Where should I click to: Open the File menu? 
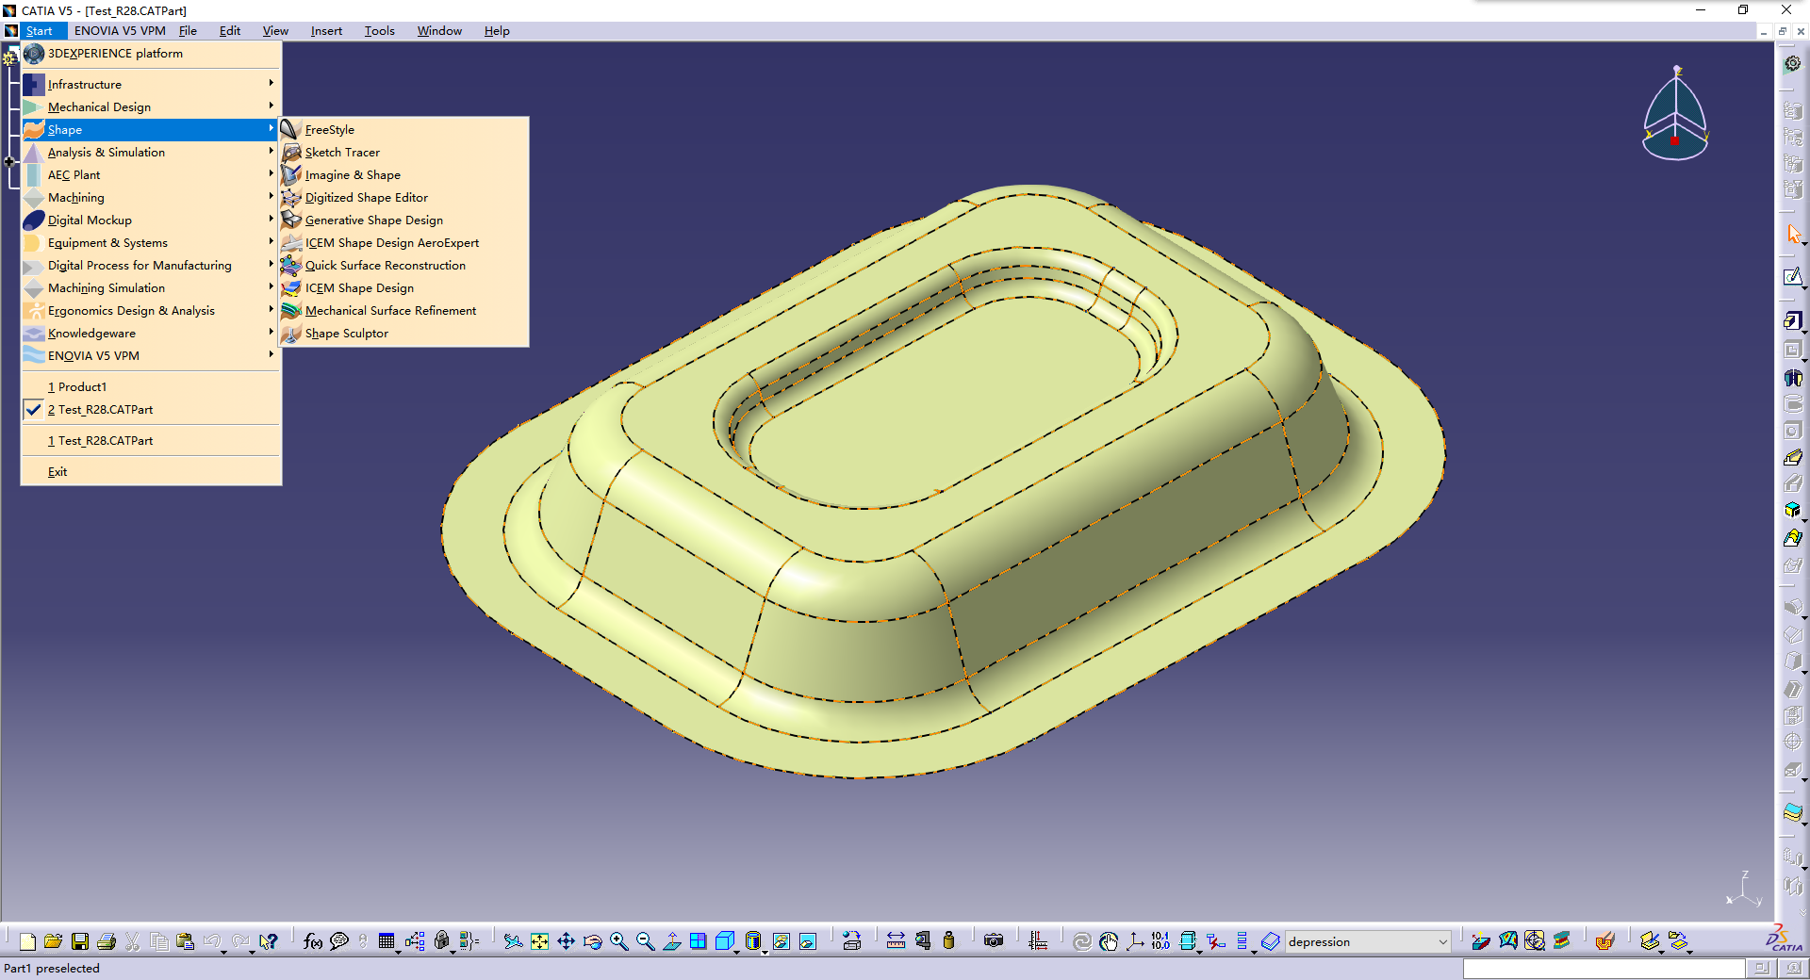[x=188, y=31]
